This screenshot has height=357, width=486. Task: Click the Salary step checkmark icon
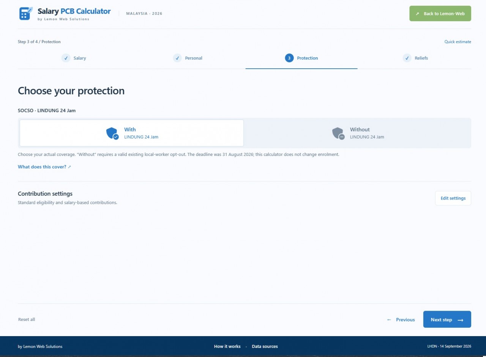66,58
